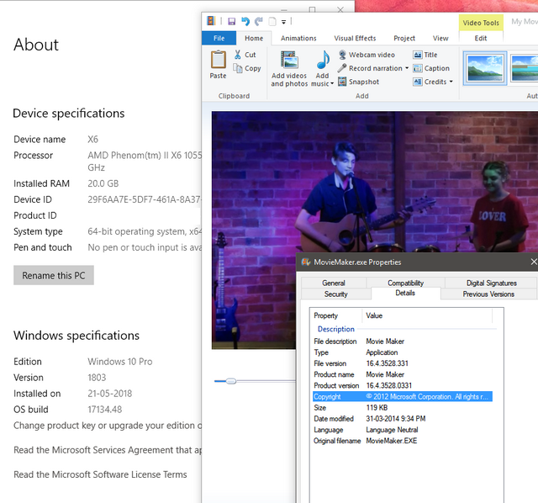Click Record narration microphone button

tap(370, 68)
